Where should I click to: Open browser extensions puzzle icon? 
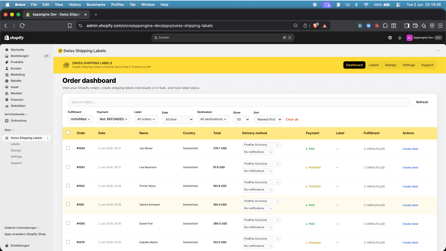click(385, 26)
